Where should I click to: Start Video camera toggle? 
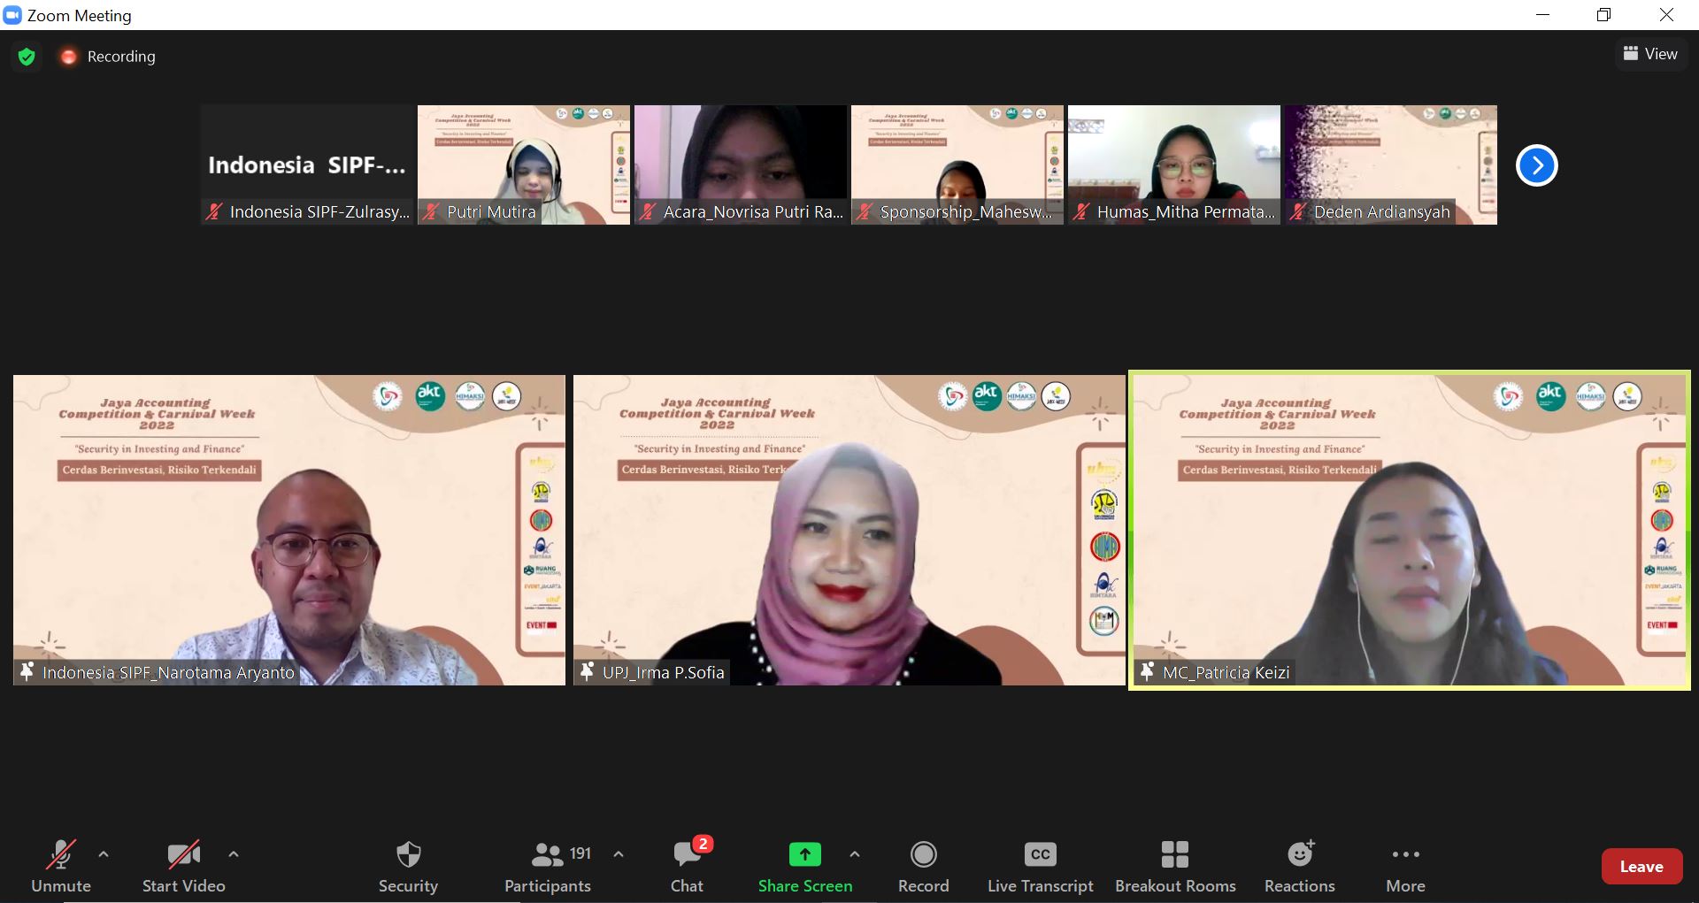[183, 866]
